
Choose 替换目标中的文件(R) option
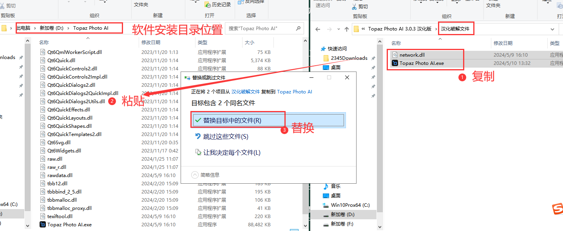click(x=268, y=120)
